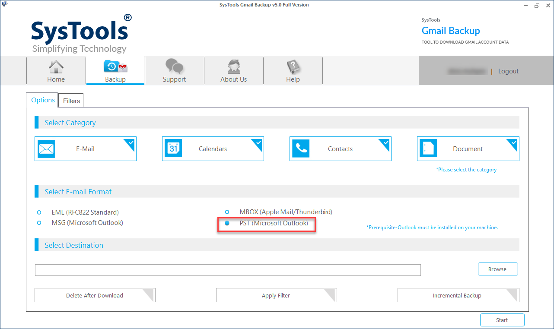Click the SysTools logo
Screen dimensions: 554x329
pyautogui.click(x=81, y=33)
